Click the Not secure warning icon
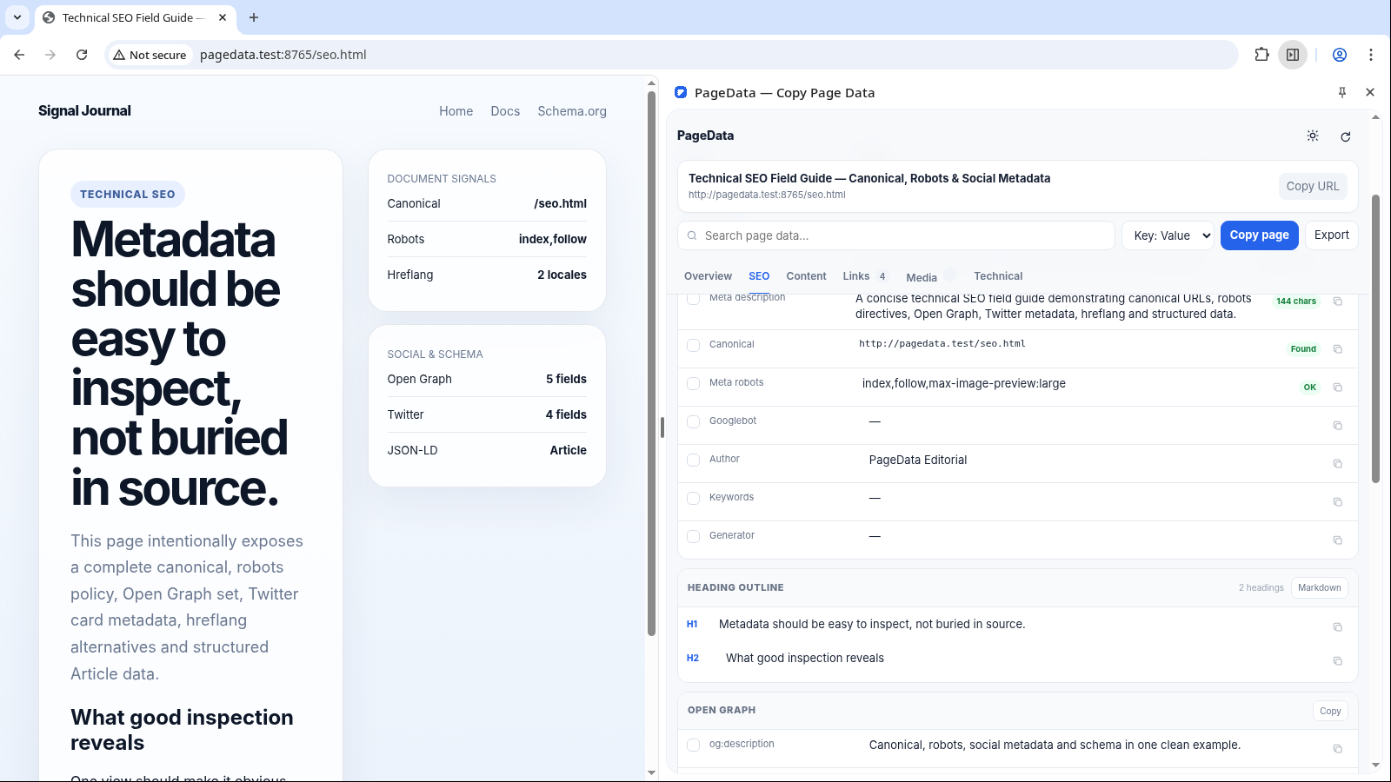The width and height of the screenshot is (1391, 782). click(119, 55)
